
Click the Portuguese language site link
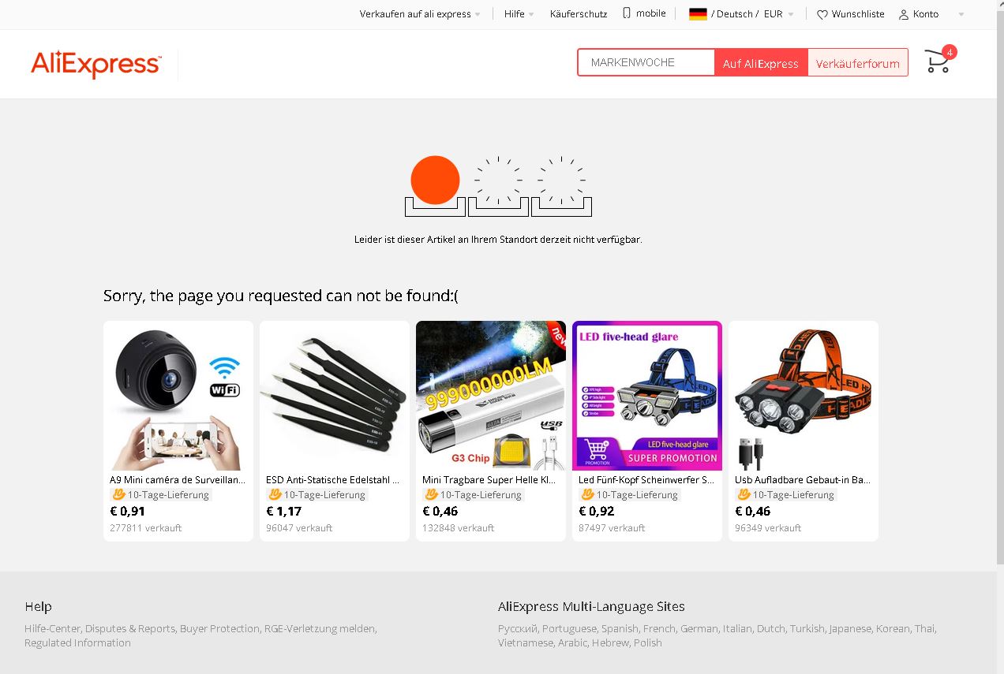tap(570, 628)
